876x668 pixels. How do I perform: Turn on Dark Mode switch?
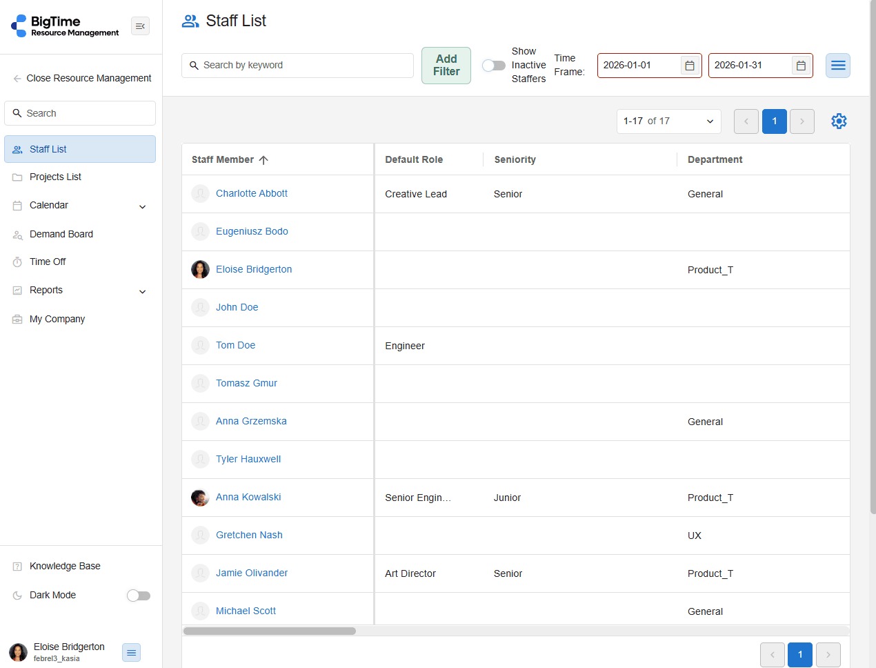[139, 596]
